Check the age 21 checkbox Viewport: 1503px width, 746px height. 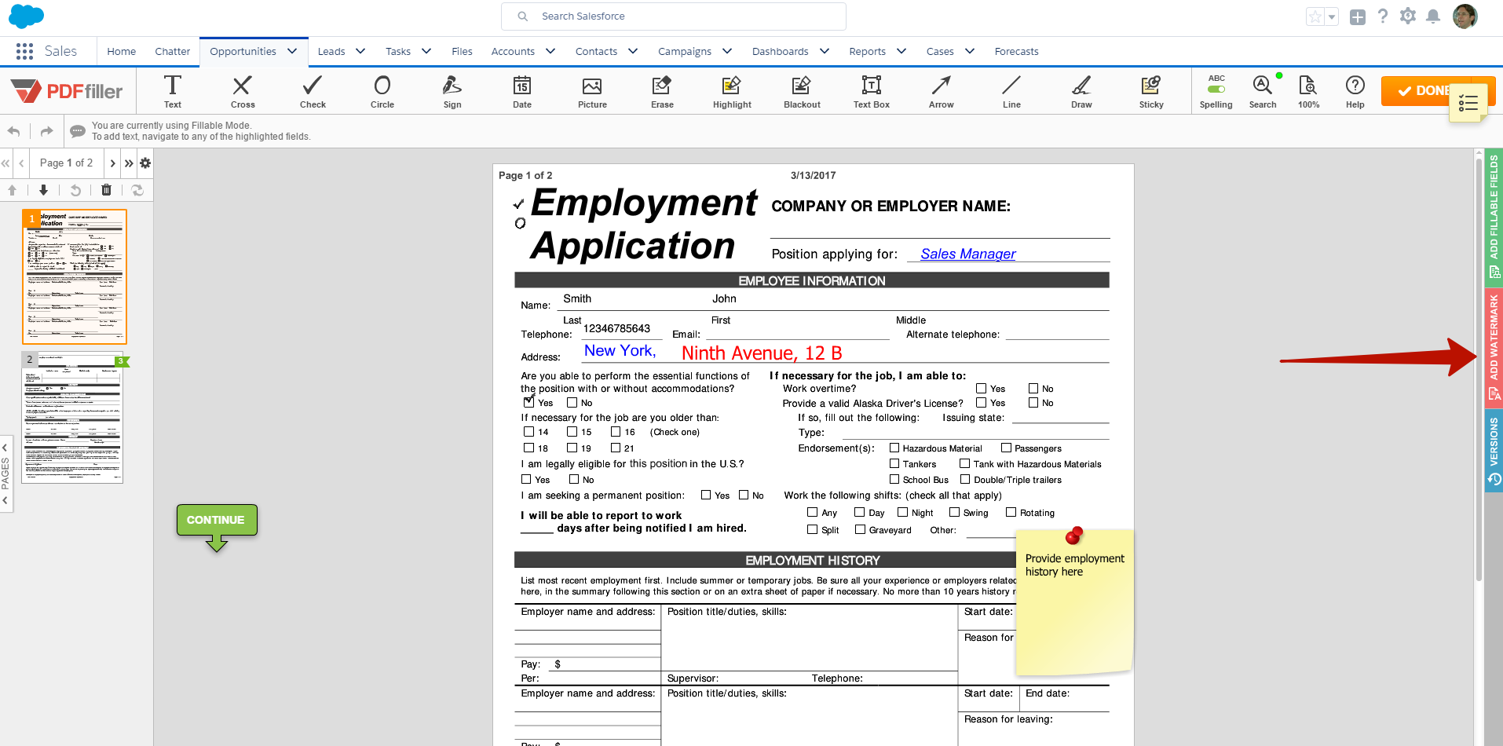click(616, 448)
